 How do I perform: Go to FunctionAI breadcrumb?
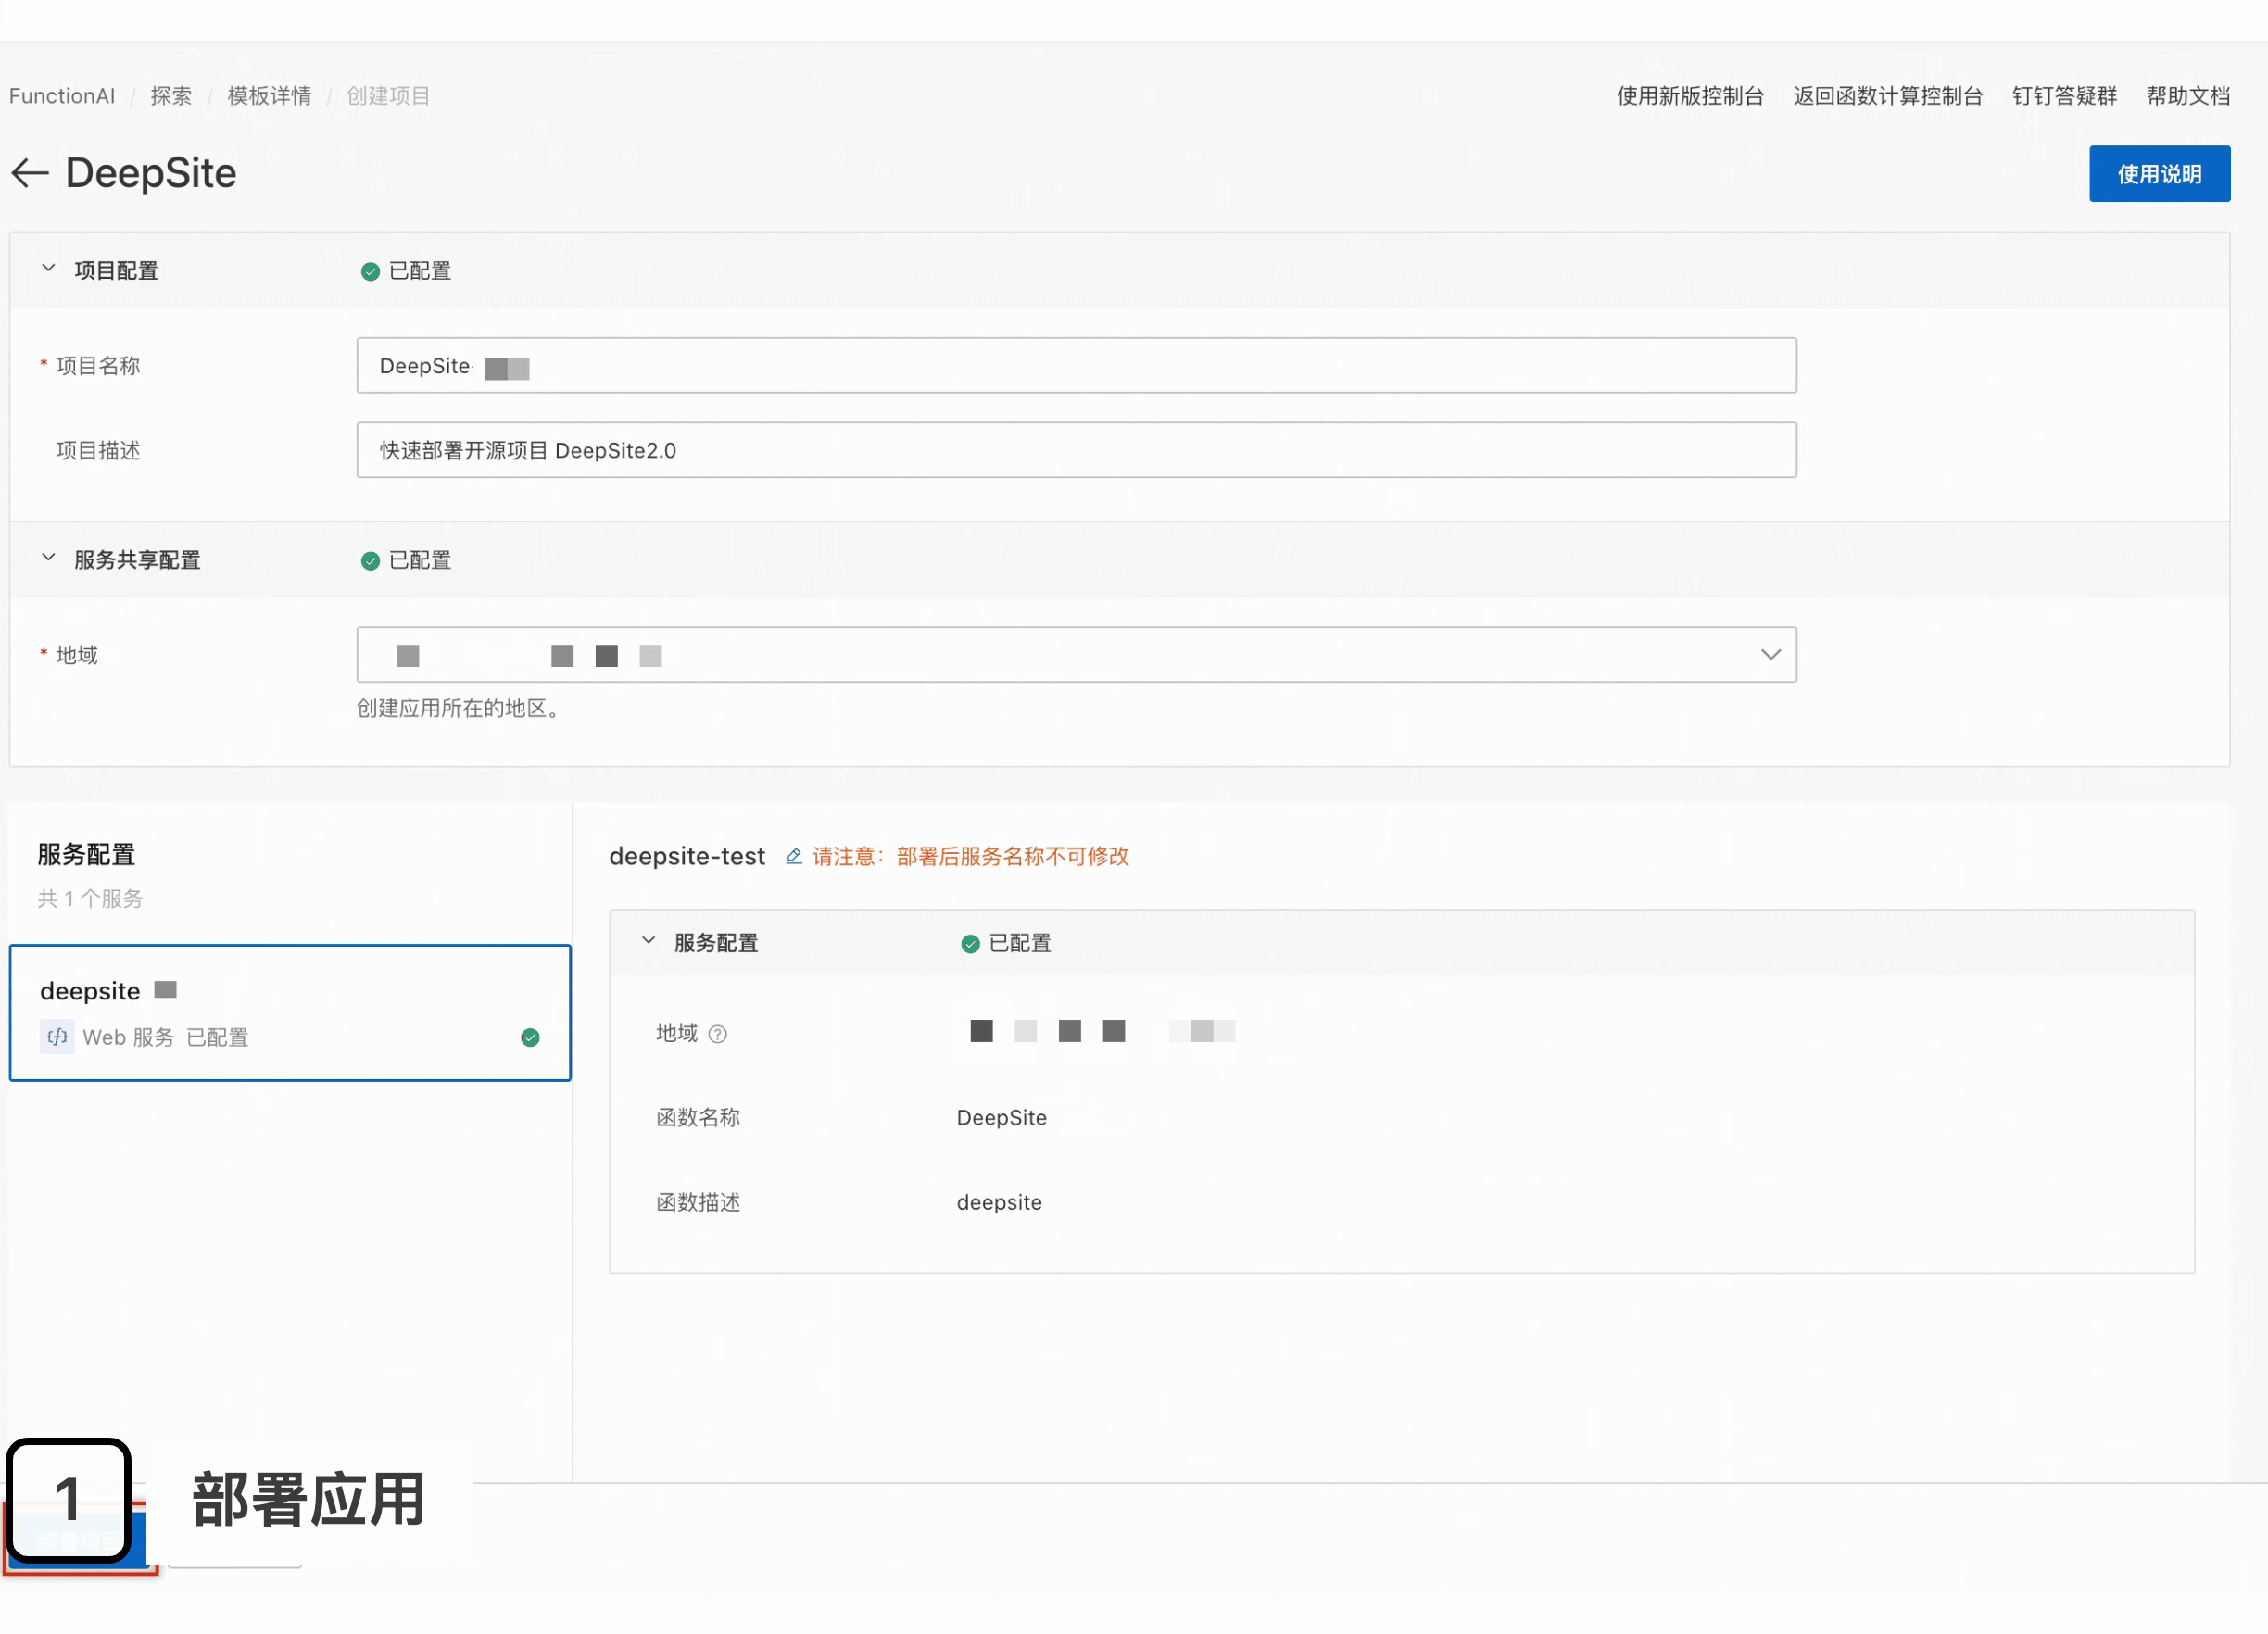62,96
